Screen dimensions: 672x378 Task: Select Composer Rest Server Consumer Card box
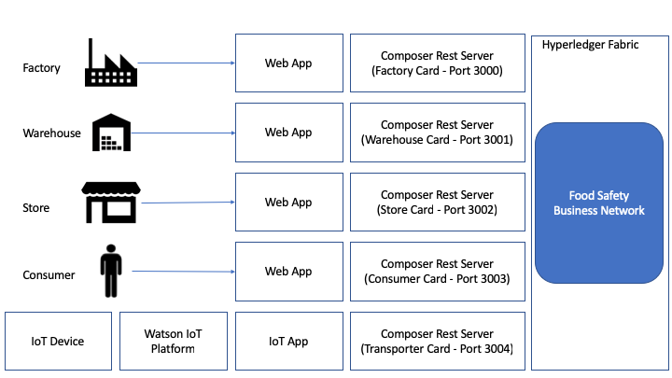(438, 272)
